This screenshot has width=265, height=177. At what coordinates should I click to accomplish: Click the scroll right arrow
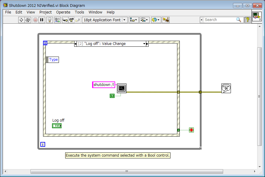point(255,171)
